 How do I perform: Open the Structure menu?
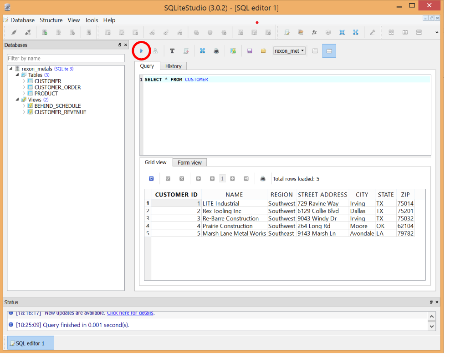[51, 20]
